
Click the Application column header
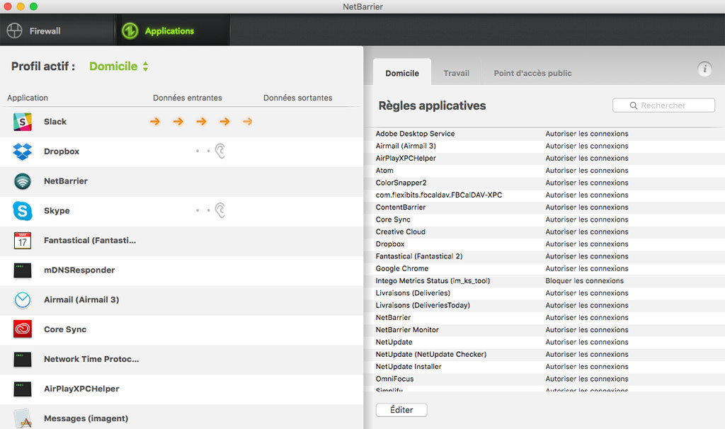(28, 98)
